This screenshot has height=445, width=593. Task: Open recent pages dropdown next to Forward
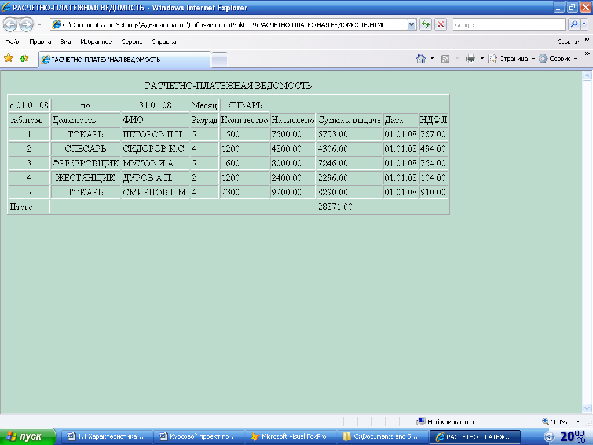click(x=39, y=25)
